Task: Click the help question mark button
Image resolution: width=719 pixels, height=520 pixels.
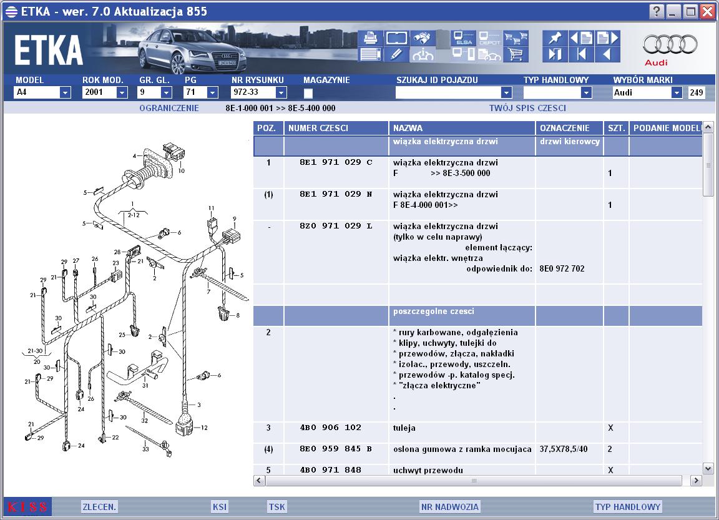Action: 656,11
